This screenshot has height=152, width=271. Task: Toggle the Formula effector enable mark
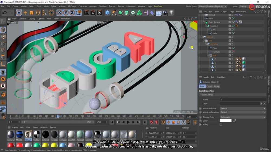234,52
